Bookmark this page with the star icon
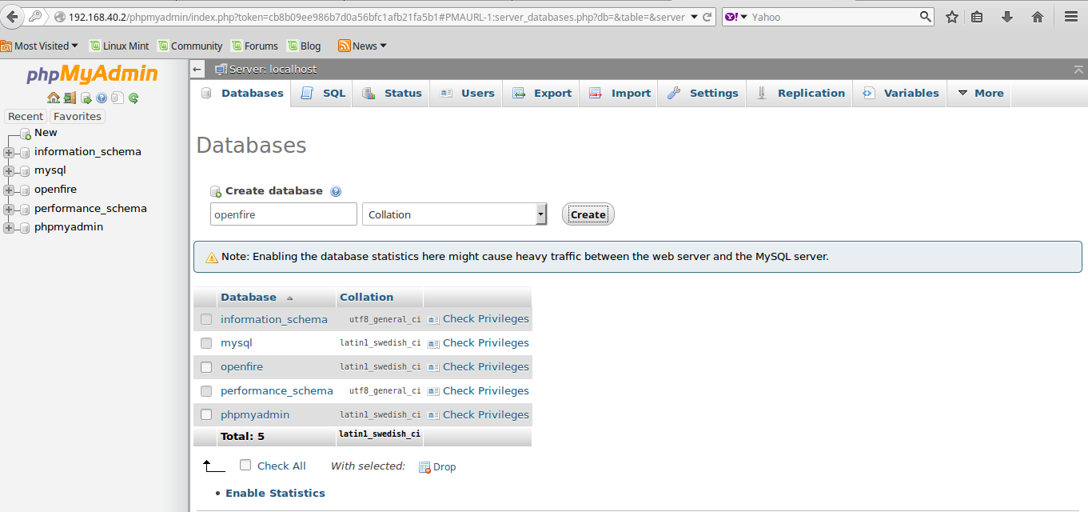1088x512 pixels. pos(952,17)
